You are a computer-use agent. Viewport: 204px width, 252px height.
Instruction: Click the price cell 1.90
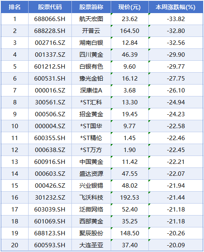[129, 150]
